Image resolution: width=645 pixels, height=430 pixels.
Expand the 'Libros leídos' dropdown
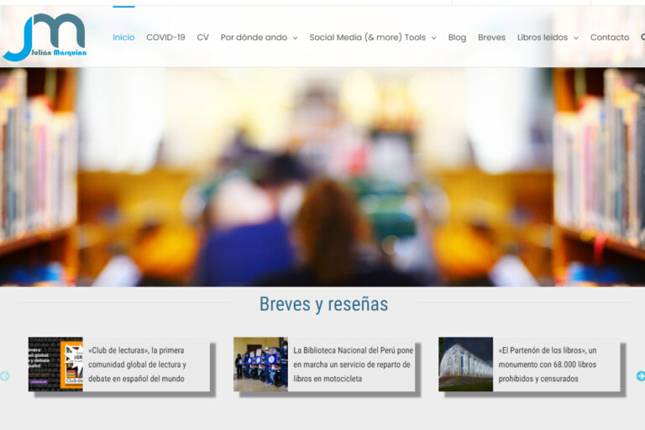tap(547, 38)
